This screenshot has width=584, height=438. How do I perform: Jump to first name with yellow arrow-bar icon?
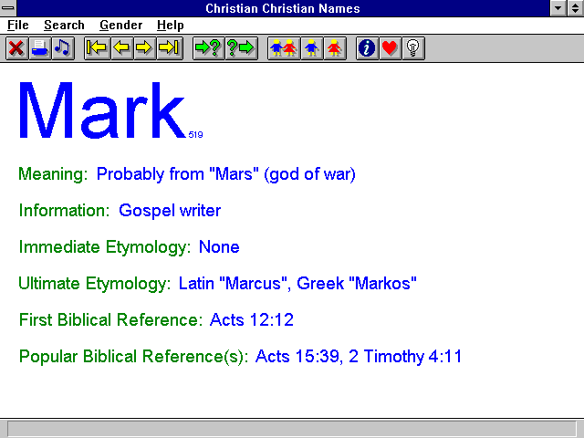[98, 48]
